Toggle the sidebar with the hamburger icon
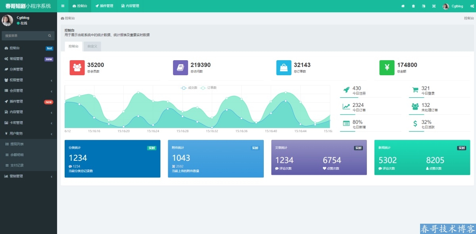Image resolution: width=476 pixels, height=234 pixels. (x=63, y=6)
